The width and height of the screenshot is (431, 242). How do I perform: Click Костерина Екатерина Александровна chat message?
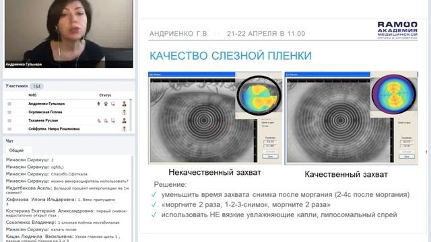click(x=67, y=213)
